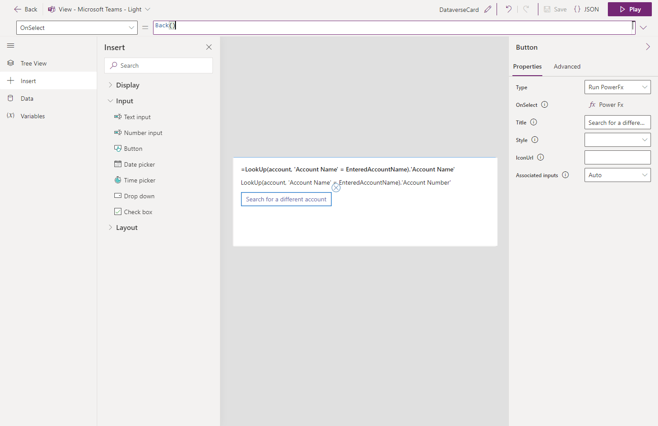Viewport: 658px width, 426px height.
Task: Insert a Drop down control
Action: click(x=135, y=196)
